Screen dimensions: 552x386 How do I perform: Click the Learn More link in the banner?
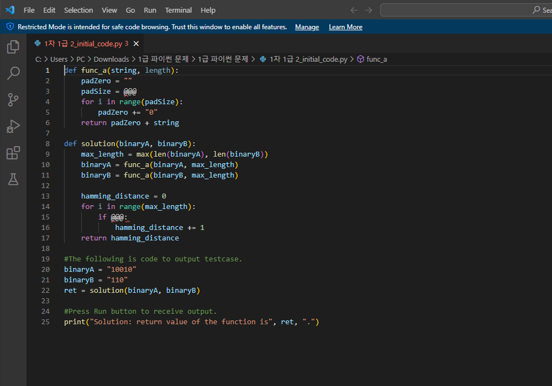(346, 27)
